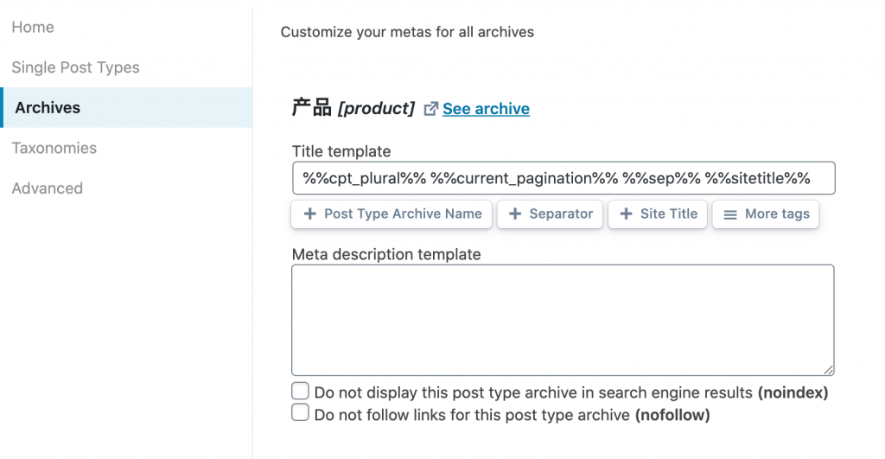
Task: Open the Advanced tab
Action: (47, 188)
